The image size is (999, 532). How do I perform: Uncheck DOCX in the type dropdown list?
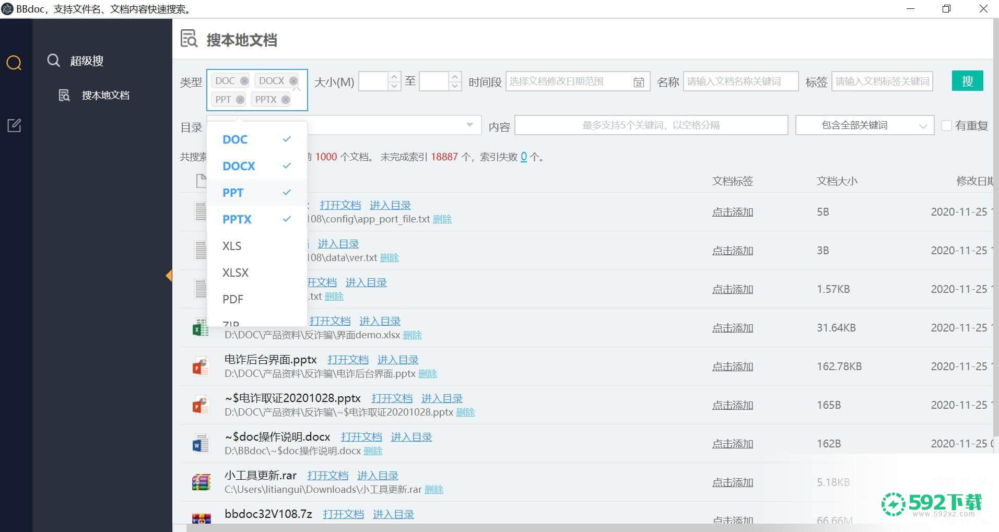pyautogui.click(x=257, y=166)
